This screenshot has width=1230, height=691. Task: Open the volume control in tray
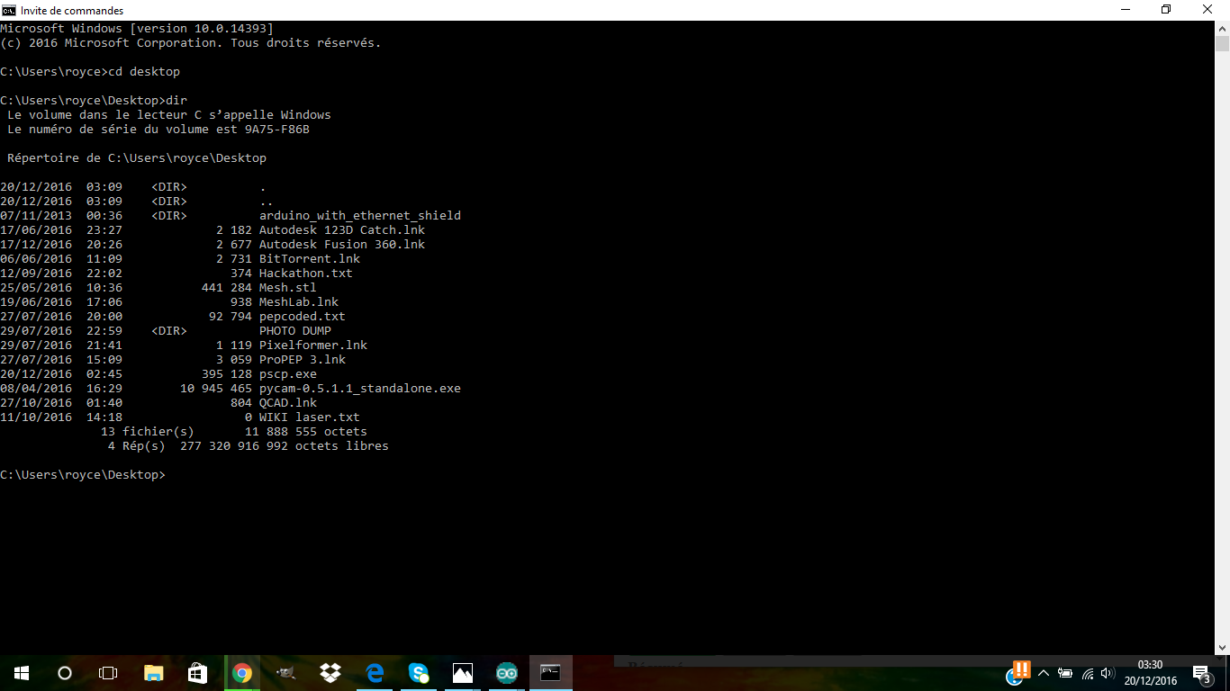[x=1108, y=673]
